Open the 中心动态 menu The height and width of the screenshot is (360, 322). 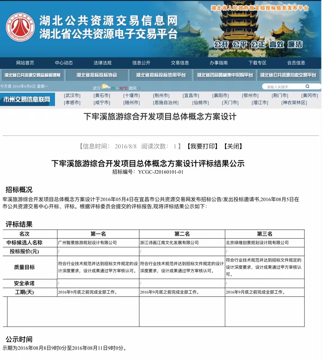click(x=64, y=63)
